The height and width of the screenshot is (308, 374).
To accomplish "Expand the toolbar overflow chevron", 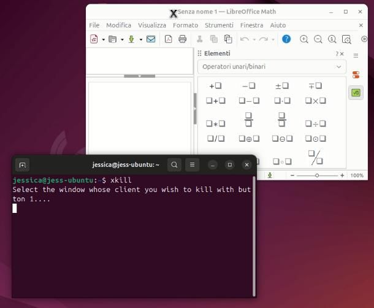I will 364,39.
